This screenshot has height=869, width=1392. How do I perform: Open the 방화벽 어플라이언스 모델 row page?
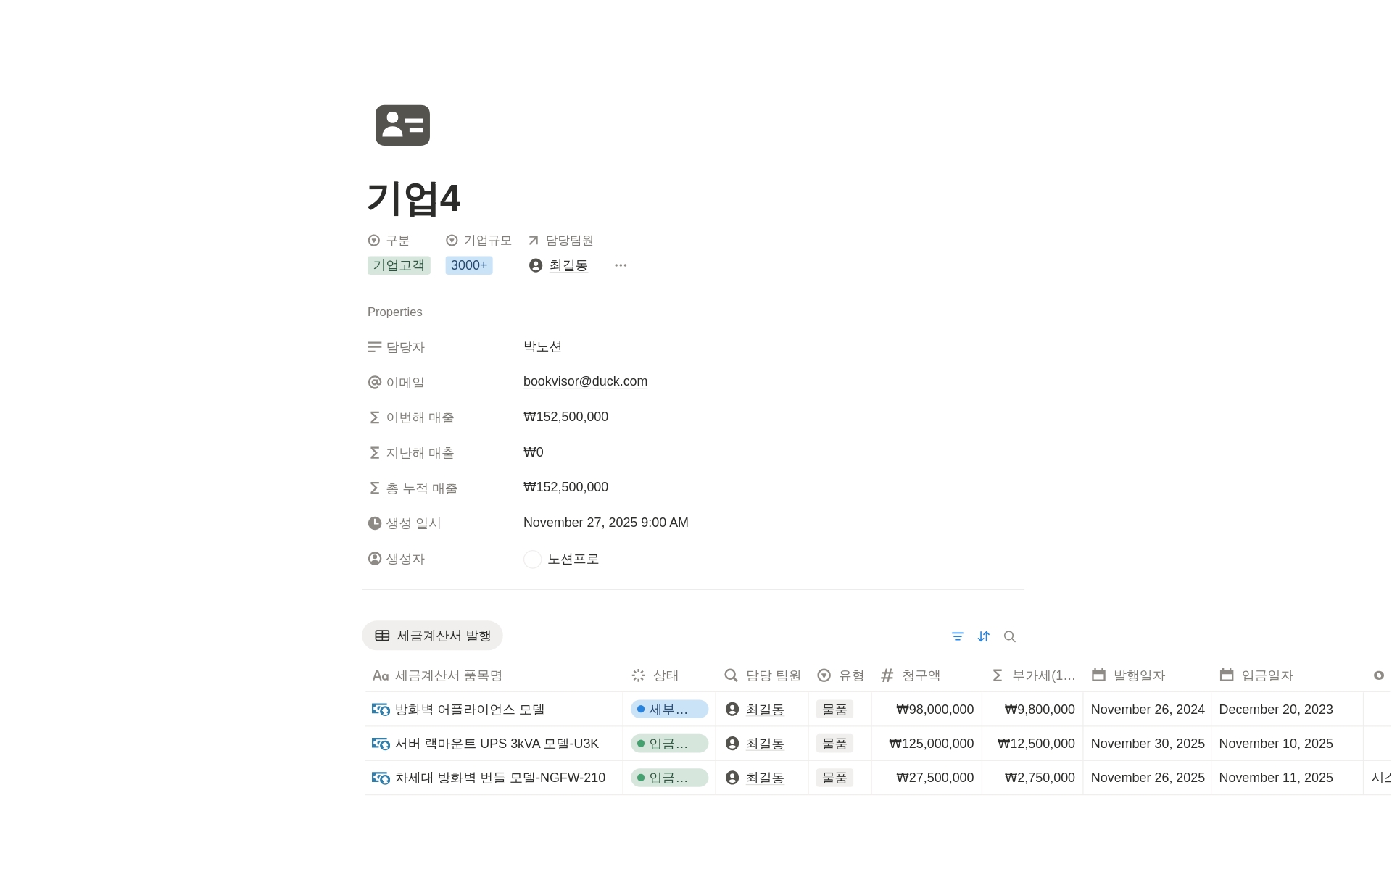470,710
